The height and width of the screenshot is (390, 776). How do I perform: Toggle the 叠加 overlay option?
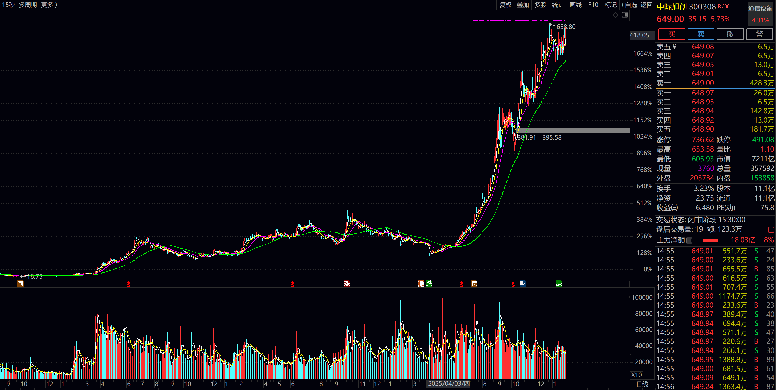pos(523,5)
